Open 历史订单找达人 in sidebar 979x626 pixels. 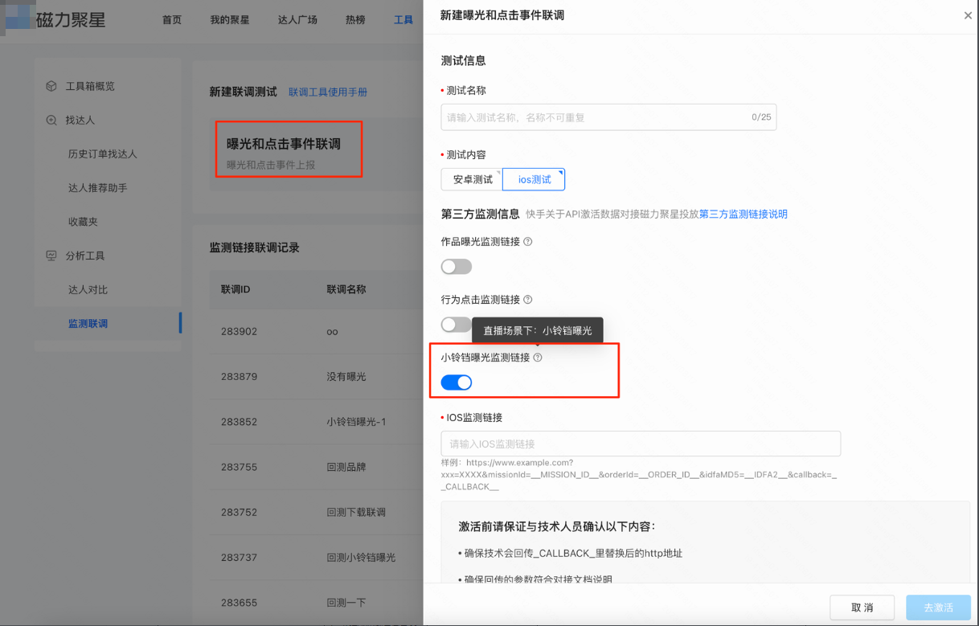[103, 153]
